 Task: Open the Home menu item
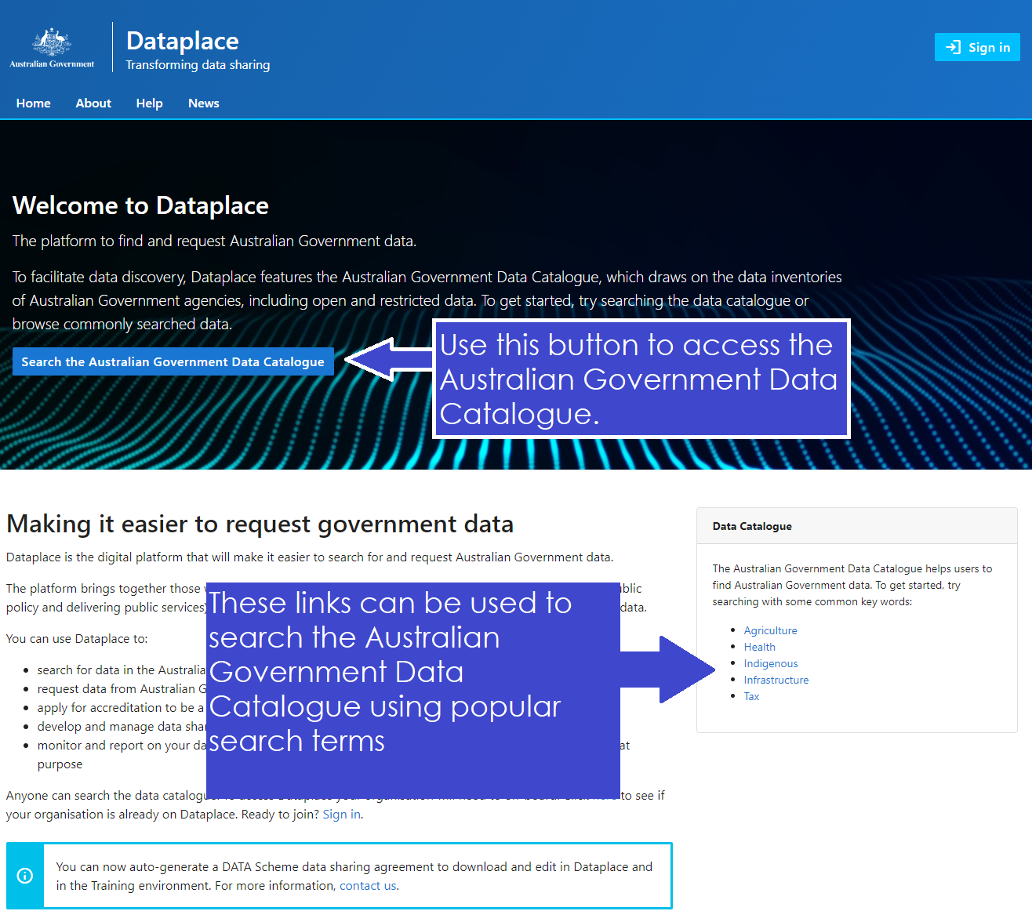coord(34,103)
